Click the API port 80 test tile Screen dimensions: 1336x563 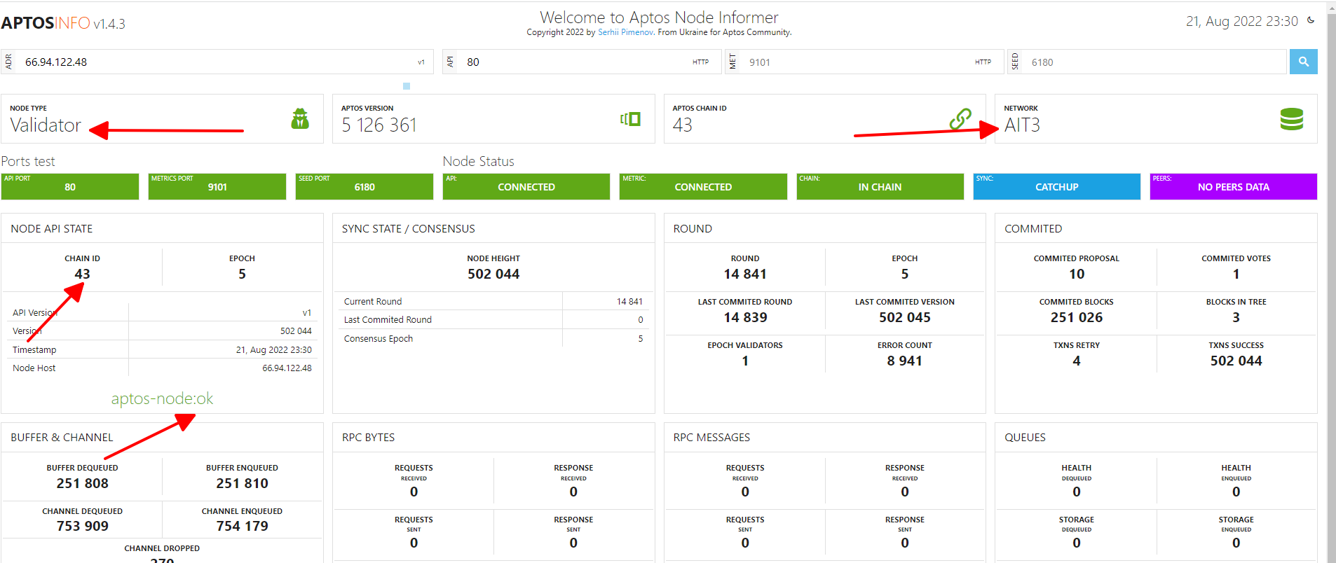(x=70, y=187)
